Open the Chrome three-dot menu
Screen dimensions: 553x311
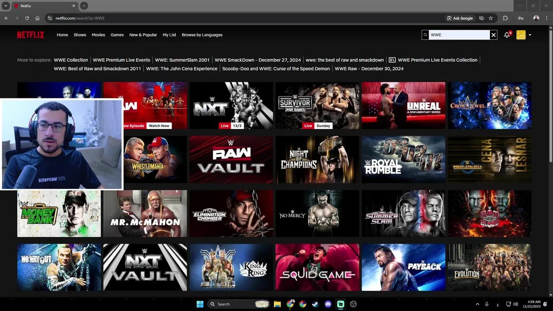tap(547, 18)
